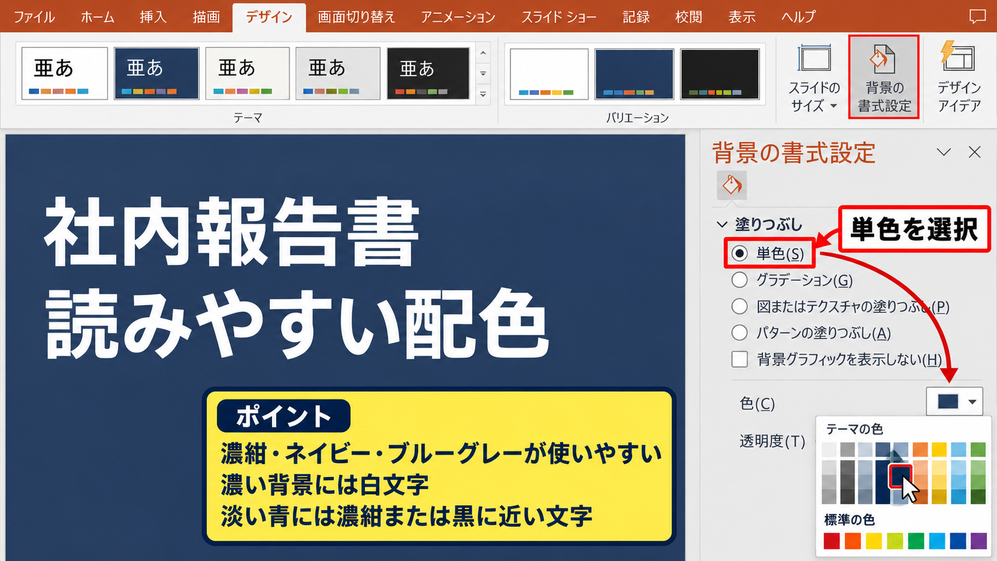Open デザイン アイデア pane

959,78
